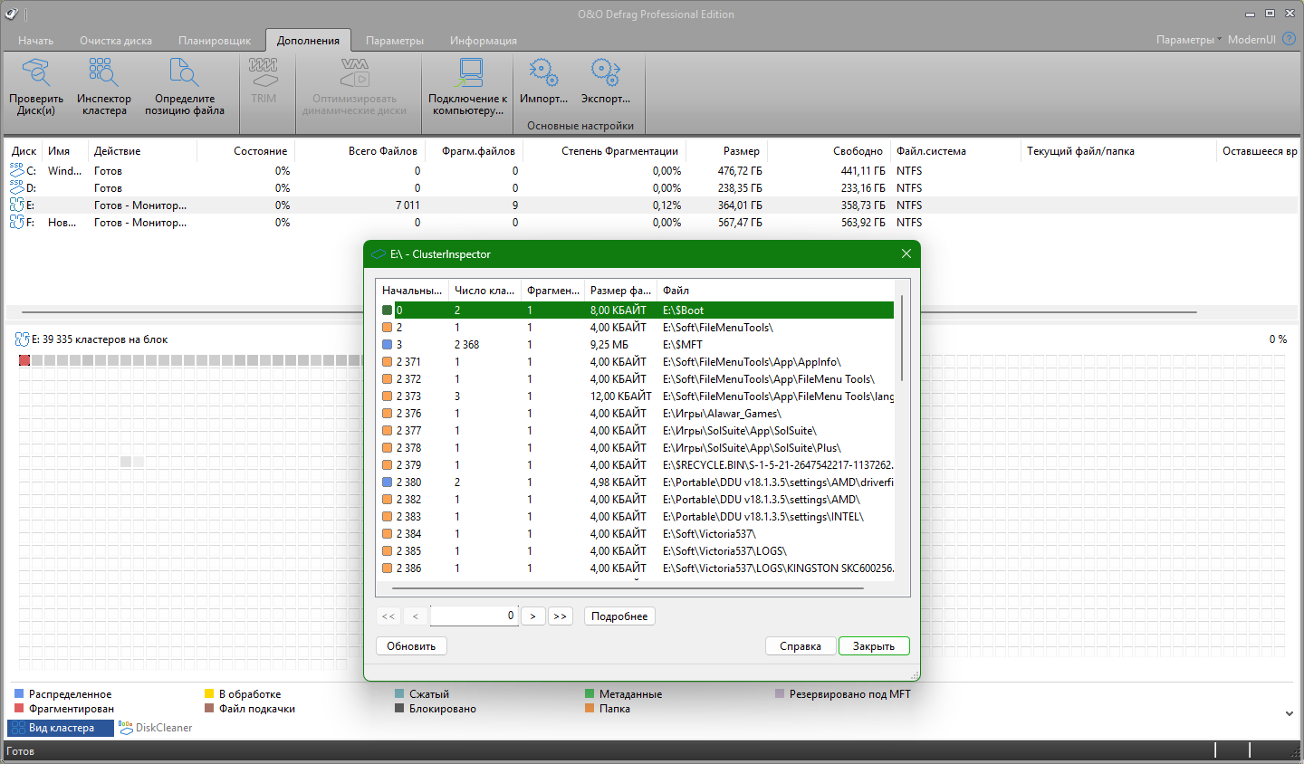Image resolution: width=1304 pixels, height=764 pixels.
Task: Click the Import (Импорт) settings icon
Action: click(543, 73)
